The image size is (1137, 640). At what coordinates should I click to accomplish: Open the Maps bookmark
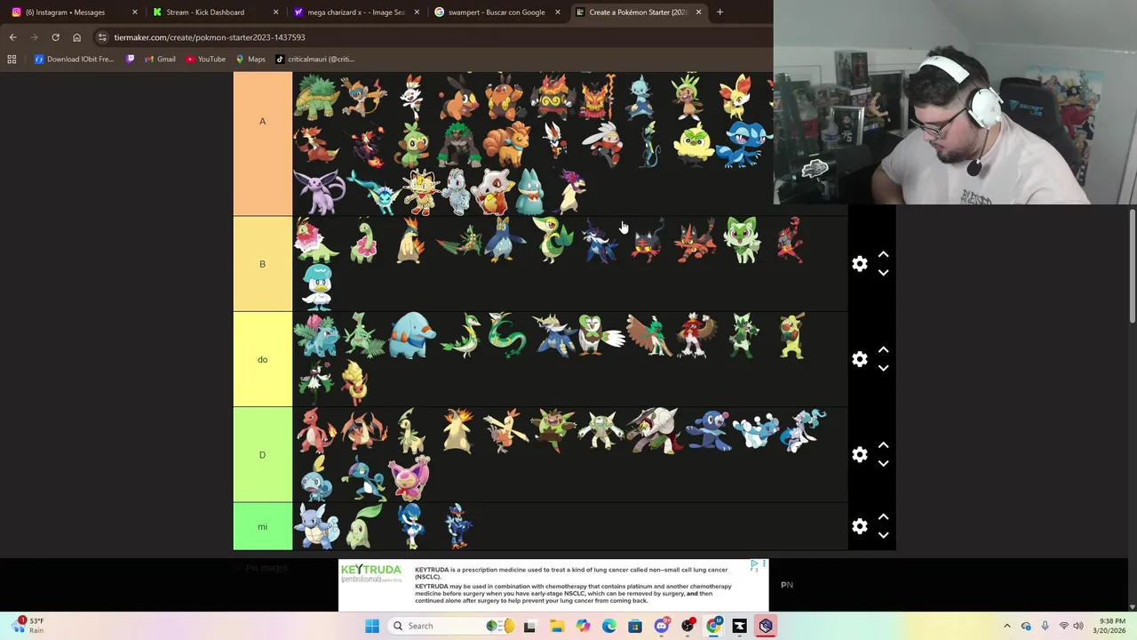[x=250, y=60]
